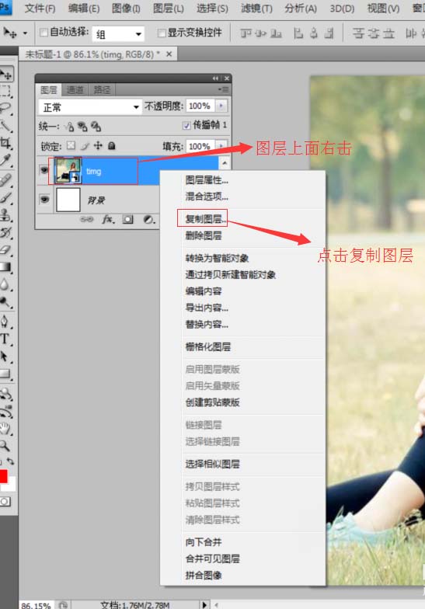Click the lock all padlock icon

pos(112,146)
